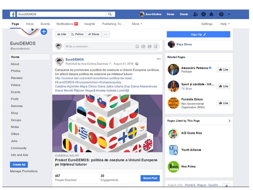Click Create in the top bar
253x190 pixels.
(x=184, y=14)
